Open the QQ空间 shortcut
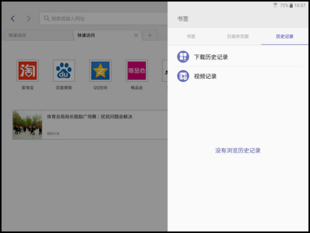This screenshot has height=233, width=310. tap(100, 71)
